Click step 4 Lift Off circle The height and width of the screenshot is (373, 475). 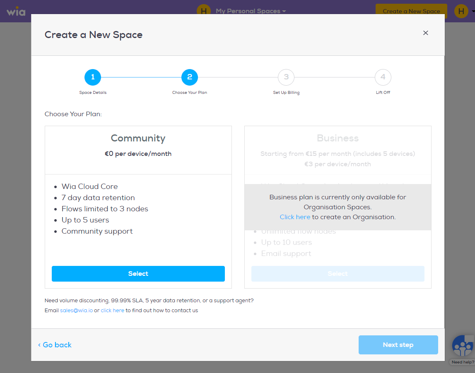coord(383,77)
